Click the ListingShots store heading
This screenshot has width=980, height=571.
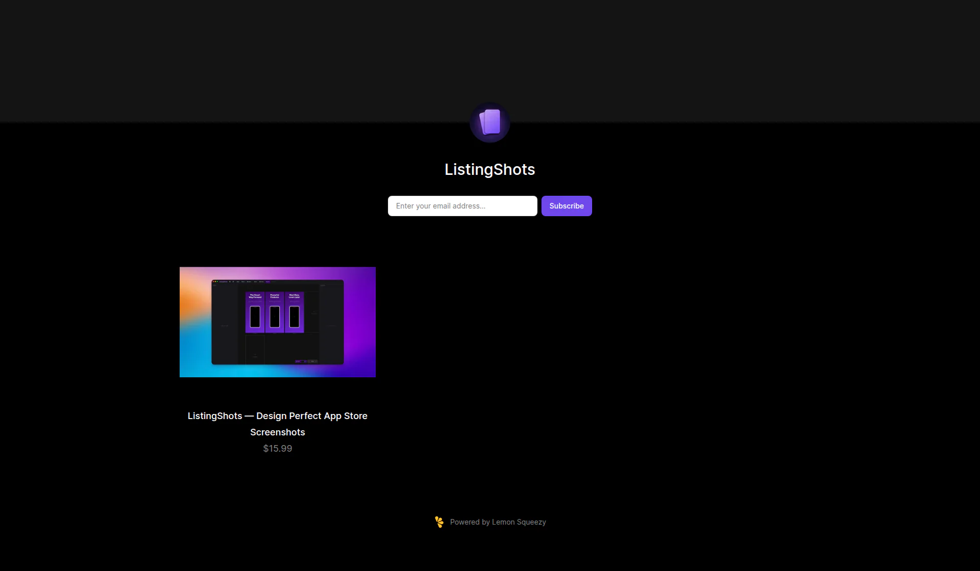pyautogui.click(x=490, y=169)
